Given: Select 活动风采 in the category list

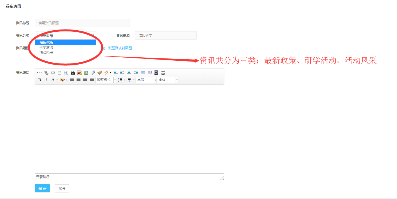Looking at the screenshot, I should pos(65,52).
